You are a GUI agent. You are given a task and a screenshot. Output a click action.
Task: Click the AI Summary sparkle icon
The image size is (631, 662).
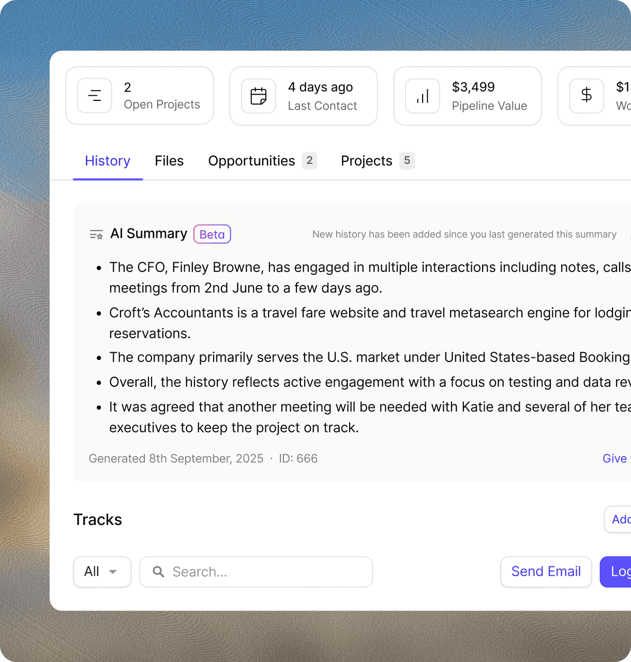pyautogui.click(x=96, y=234)
